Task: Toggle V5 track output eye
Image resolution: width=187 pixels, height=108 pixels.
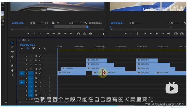Action: click(41, 56)
